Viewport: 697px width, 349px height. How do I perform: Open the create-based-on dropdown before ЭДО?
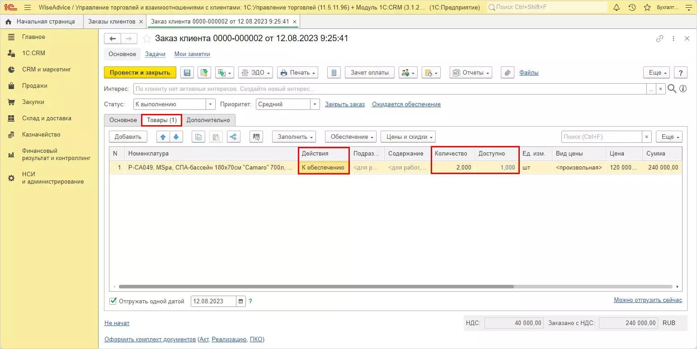coord(225,72)
